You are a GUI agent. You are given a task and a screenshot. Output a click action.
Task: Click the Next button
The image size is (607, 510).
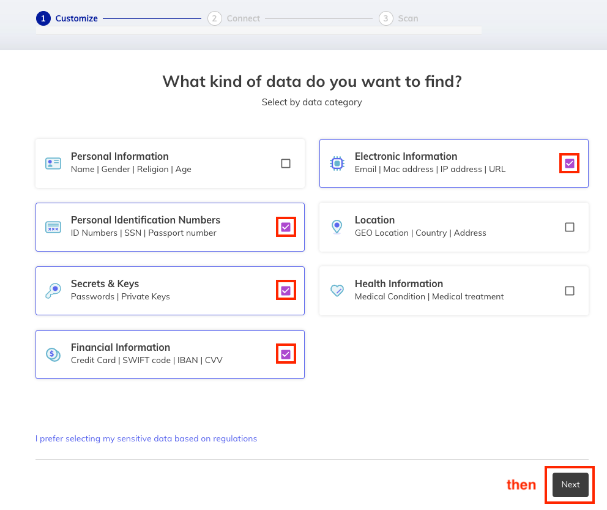click(x=570, y=484)
